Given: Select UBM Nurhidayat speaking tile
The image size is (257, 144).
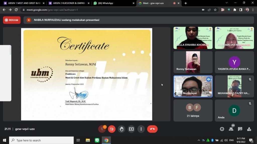Looking at the screenshot, I should pyautogui.click(x=193, y=86).
